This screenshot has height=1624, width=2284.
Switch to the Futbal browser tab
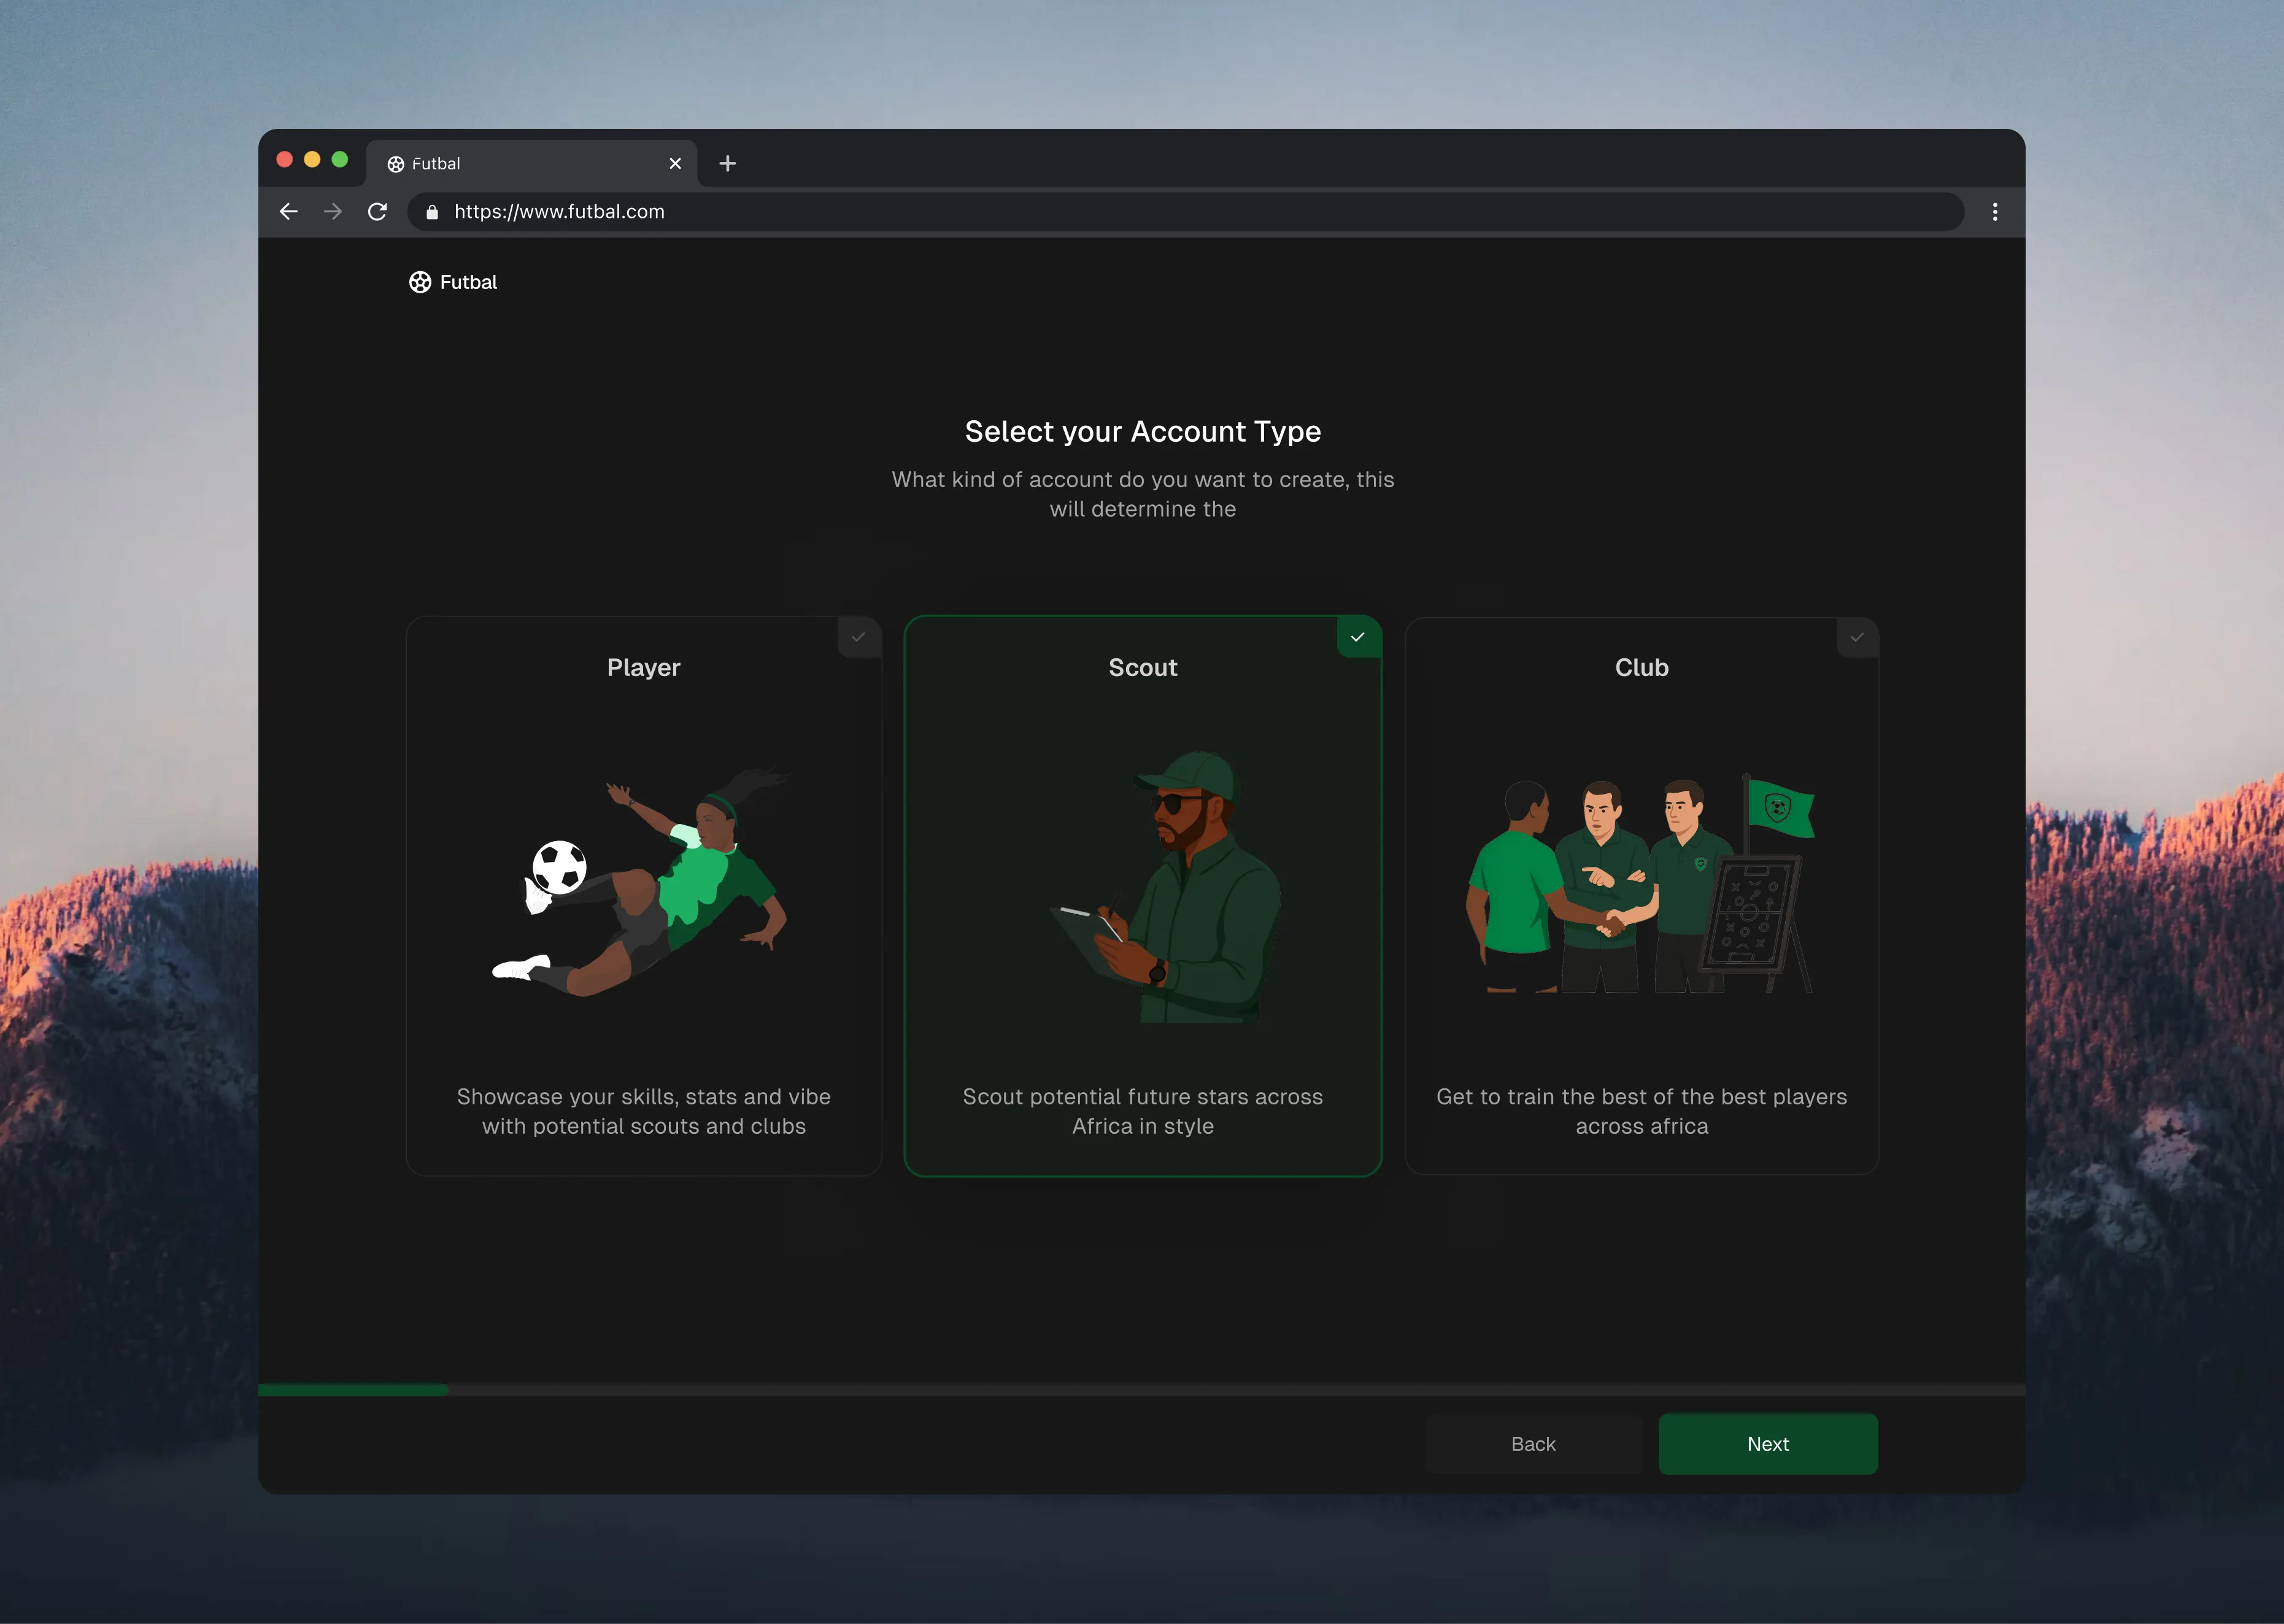500,163
